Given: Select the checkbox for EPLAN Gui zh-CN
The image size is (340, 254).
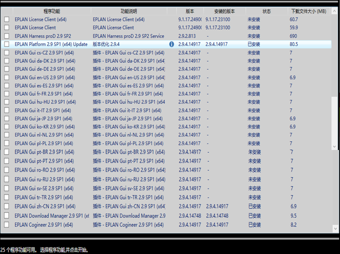Looking at the screenshot, I should [7, 206].
